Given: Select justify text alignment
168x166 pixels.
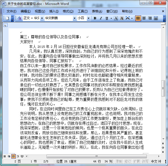Looking at the screenshot, I should pyautogui.click(x=138, y=18).
